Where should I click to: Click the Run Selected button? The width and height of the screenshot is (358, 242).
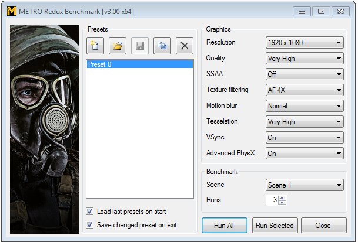coord(275,226)
